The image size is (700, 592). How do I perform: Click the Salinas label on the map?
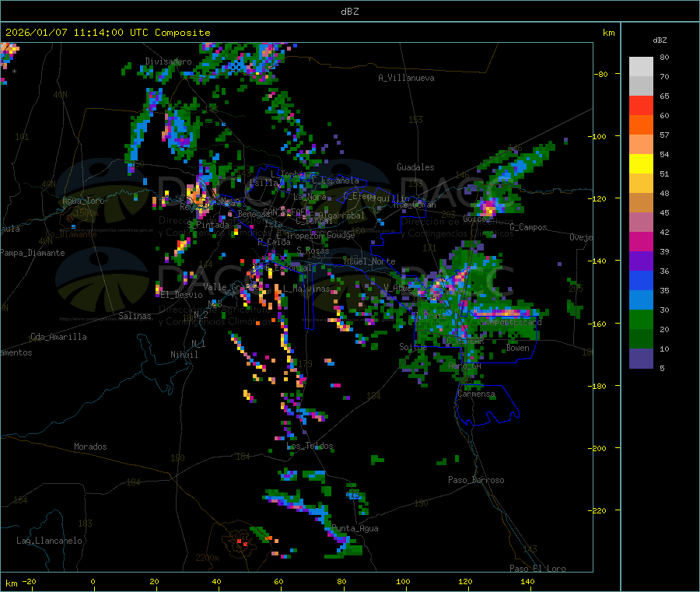[135, 316]
